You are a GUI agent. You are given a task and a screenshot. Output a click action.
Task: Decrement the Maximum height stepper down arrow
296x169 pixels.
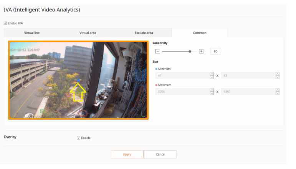pyautogui.click(x=278, y=93)
